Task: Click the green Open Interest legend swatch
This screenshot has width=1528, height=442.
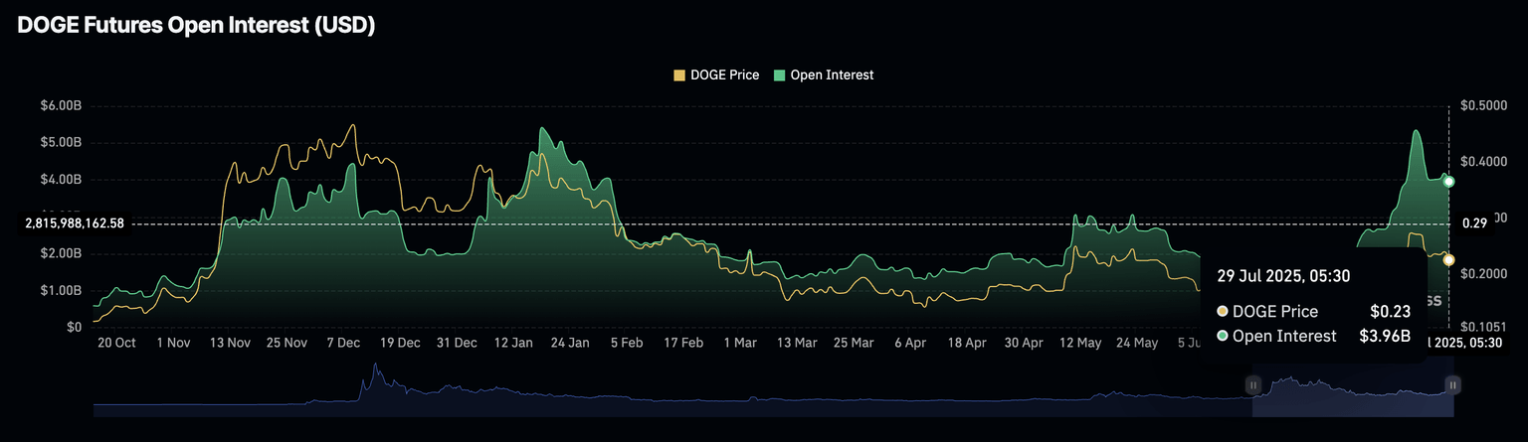Action: pos(779,74)
